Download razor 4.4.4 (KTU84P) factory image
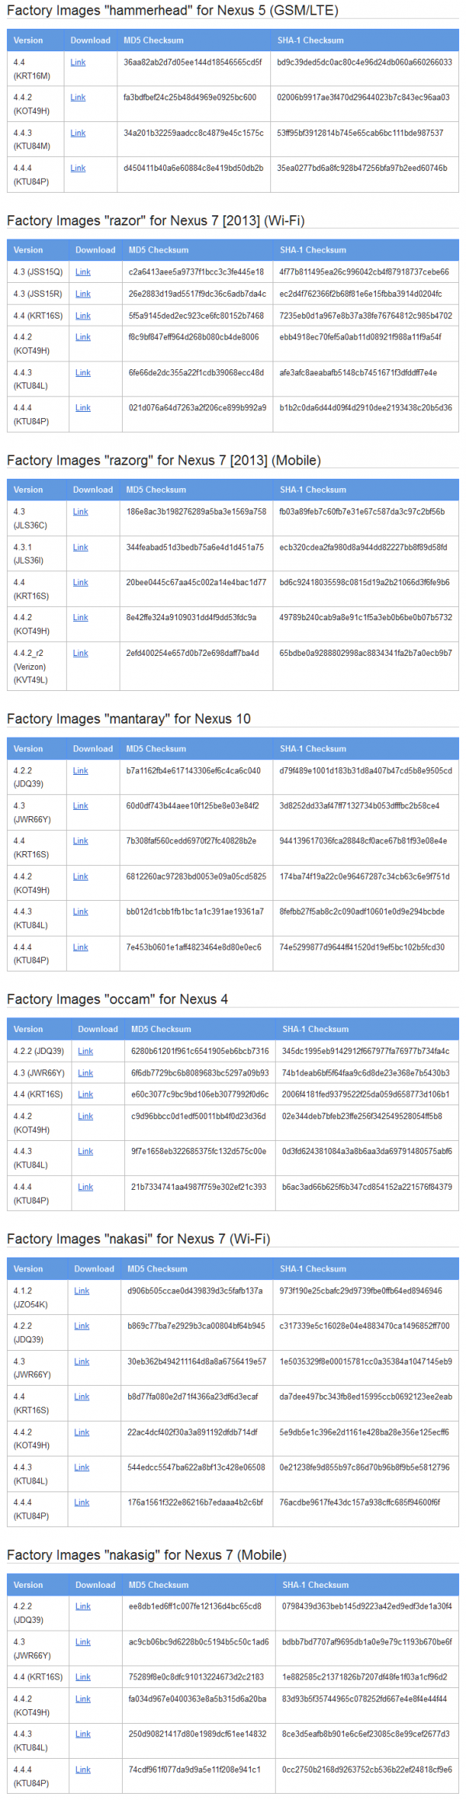This screenshot has height=1800, width=466. click(83, 407)
